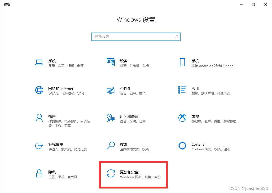Open the 游戏 heading

195,116
